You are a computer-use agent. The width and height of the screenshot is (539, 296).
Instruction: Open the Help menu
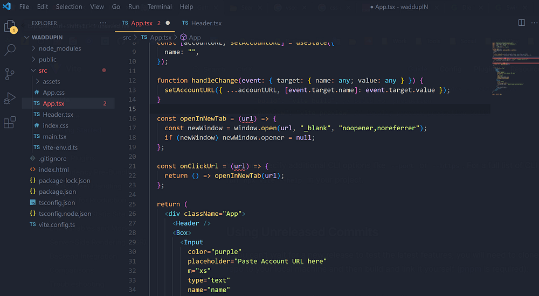tap(186, 6)
